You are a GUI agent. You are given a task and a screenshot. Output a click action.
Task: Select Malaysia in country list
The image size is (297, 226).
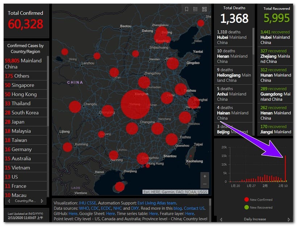25,131
